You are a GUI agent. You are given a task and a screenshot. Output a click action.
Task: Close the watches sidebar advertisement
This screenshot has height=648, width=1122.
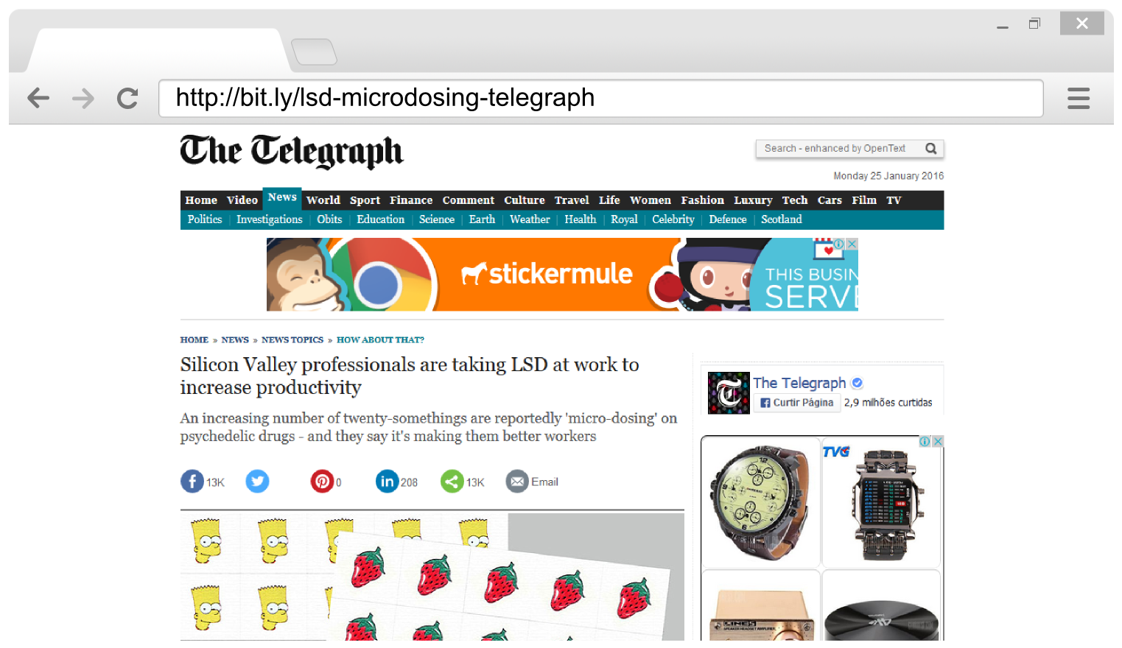click(938, 441)
